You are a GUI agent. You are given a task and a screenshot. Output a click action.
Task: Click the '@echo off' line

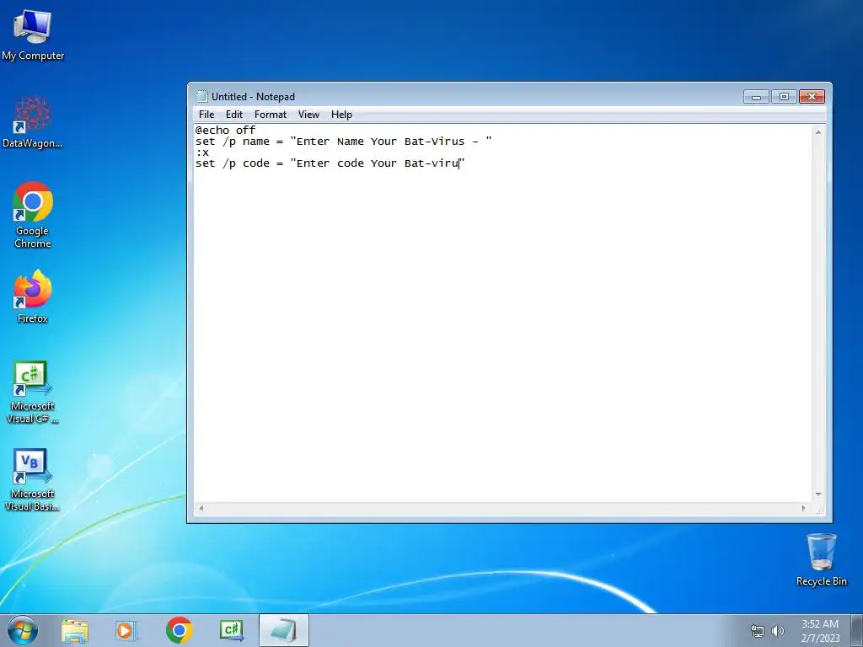[225, 131]
